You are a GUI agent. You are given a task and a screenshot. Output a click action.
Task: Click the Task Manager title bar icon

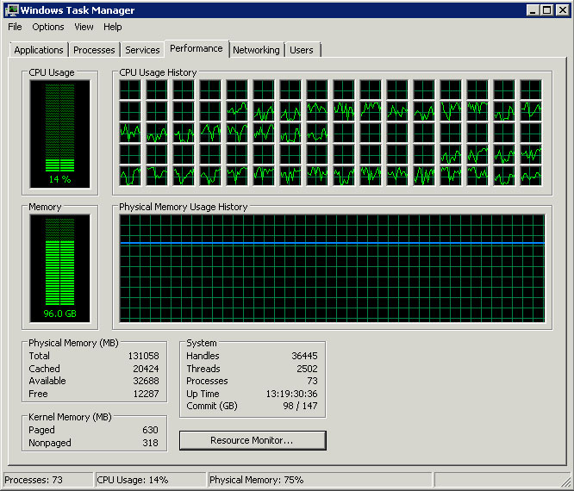point(12,10)
